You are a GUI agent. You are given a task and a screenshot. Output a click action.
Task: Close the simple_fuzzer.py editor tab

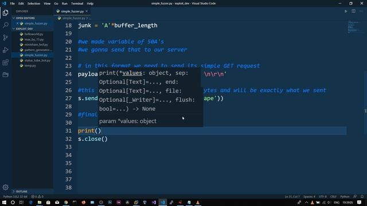tap(87, 11)
